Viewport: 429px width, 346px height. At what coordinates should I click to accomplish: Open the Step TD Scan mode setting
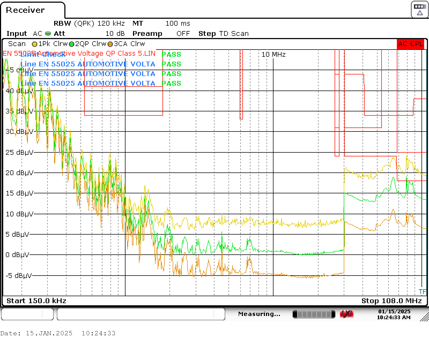[x=223, y=33]
